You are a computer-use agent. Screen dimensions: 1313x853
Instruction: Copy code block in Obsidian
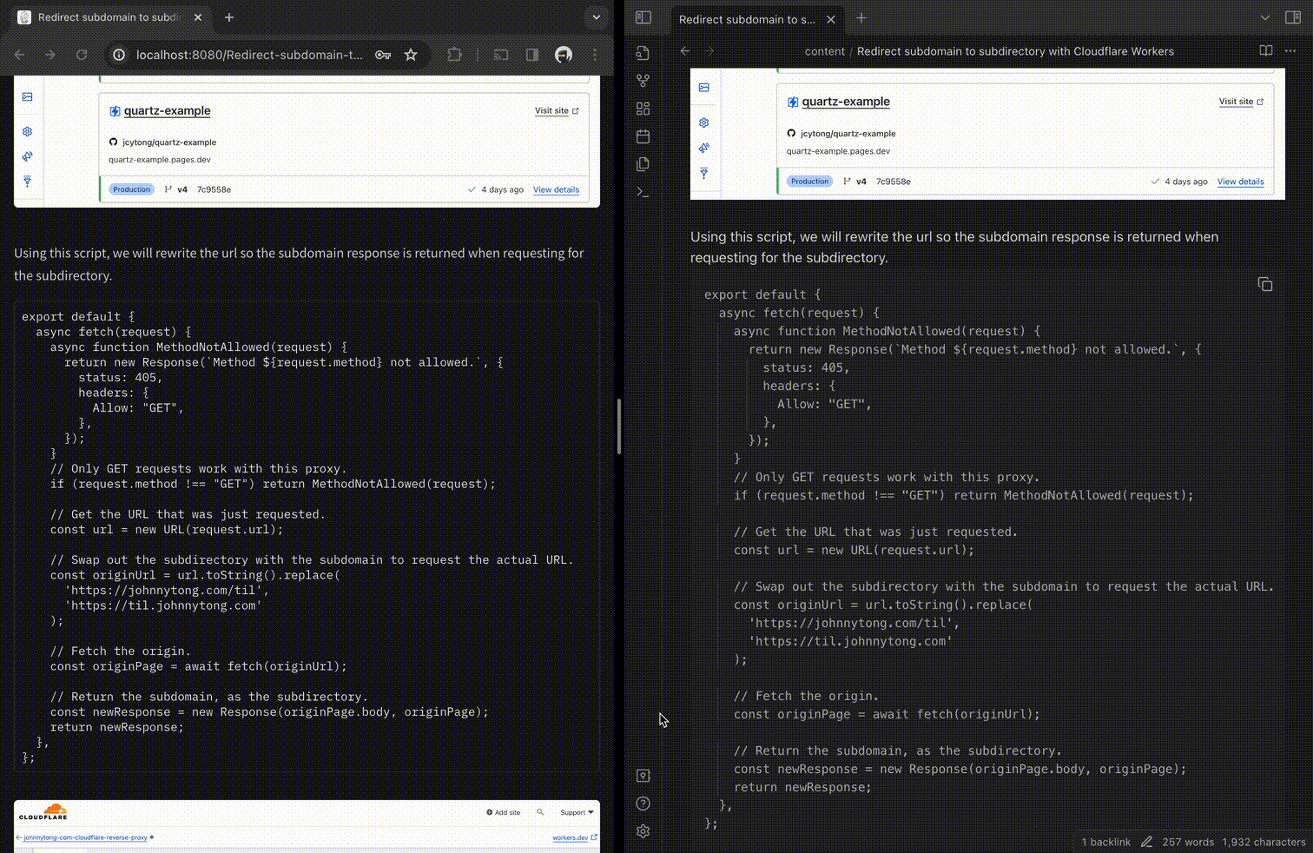[x=1265, y=284]
